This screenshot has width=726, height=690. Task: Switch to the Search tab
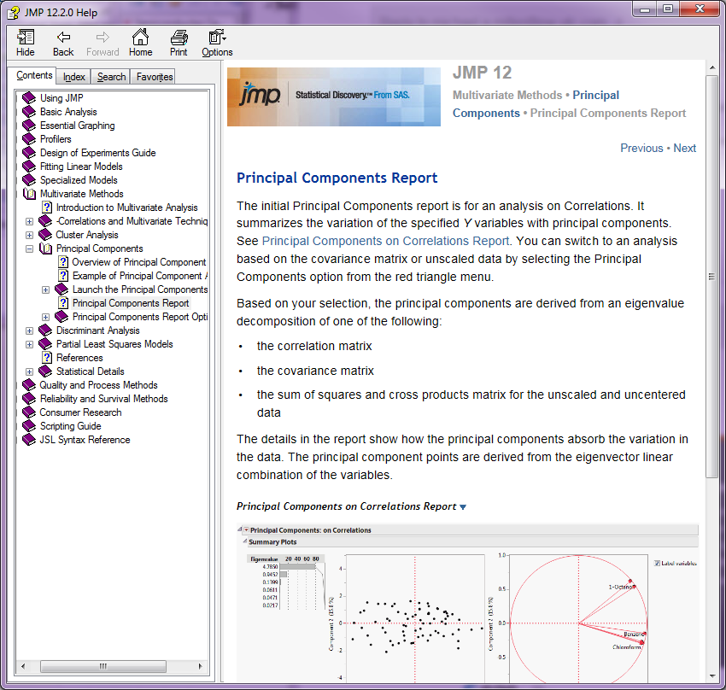[x=111, y=77]
